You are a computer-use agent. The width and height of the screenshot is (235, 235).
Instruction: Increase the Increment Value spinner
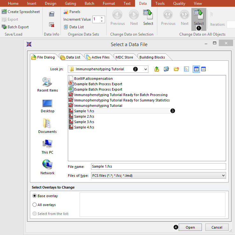[x=102, y=18]
